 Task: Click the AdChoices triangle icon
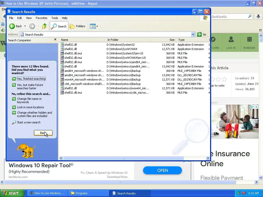pyautogui.click(x=252, y=107)
